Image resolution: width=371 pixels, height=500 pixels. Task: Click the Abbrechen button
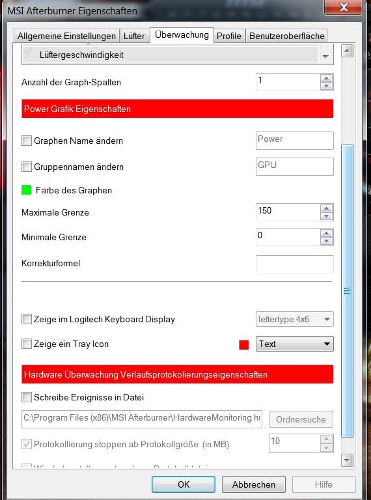click(254, 484)
